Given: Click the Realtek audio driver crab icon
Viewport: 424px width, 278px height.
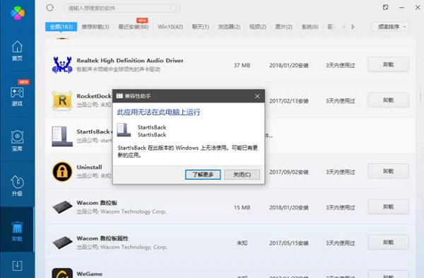Looking at the screenshot, I should pos(62,65).
